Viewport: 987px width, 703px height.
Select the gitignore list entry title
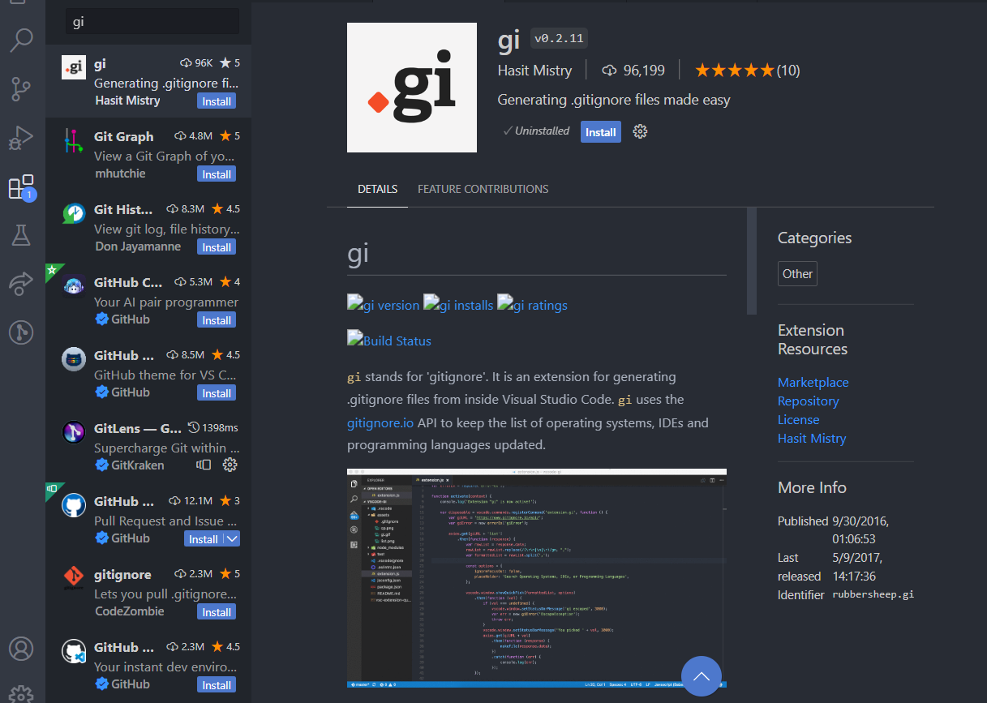pyautogui.click(x=122, y=574)
